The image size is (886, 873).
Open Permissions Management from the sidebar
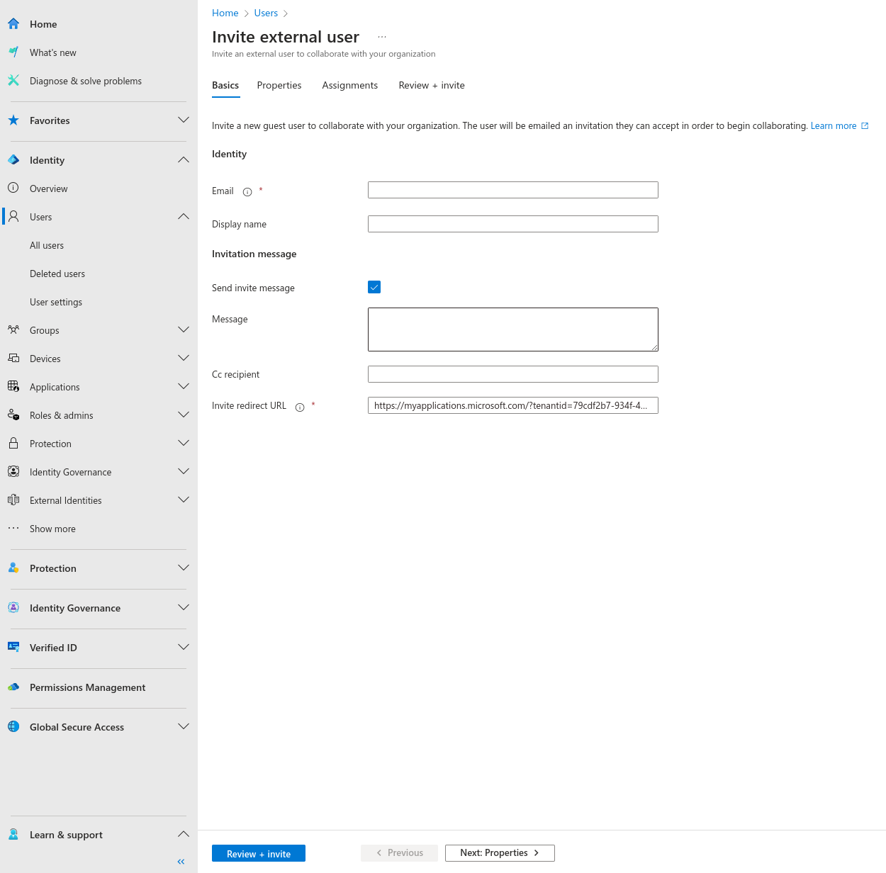pyautogui.click(x=87, y=687)
